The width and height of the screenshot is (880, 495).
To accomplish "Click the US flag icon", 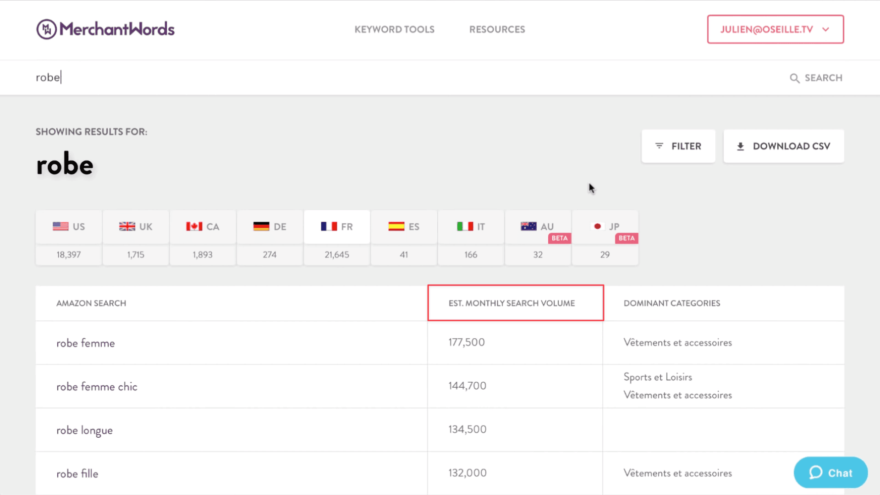I will pos(60,226).
